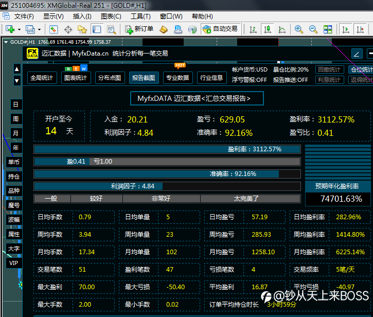Click the 大字 sidebar button
The width and height of the screenshot is (373, 317).
pyautogui.click(x=14, y=249)
